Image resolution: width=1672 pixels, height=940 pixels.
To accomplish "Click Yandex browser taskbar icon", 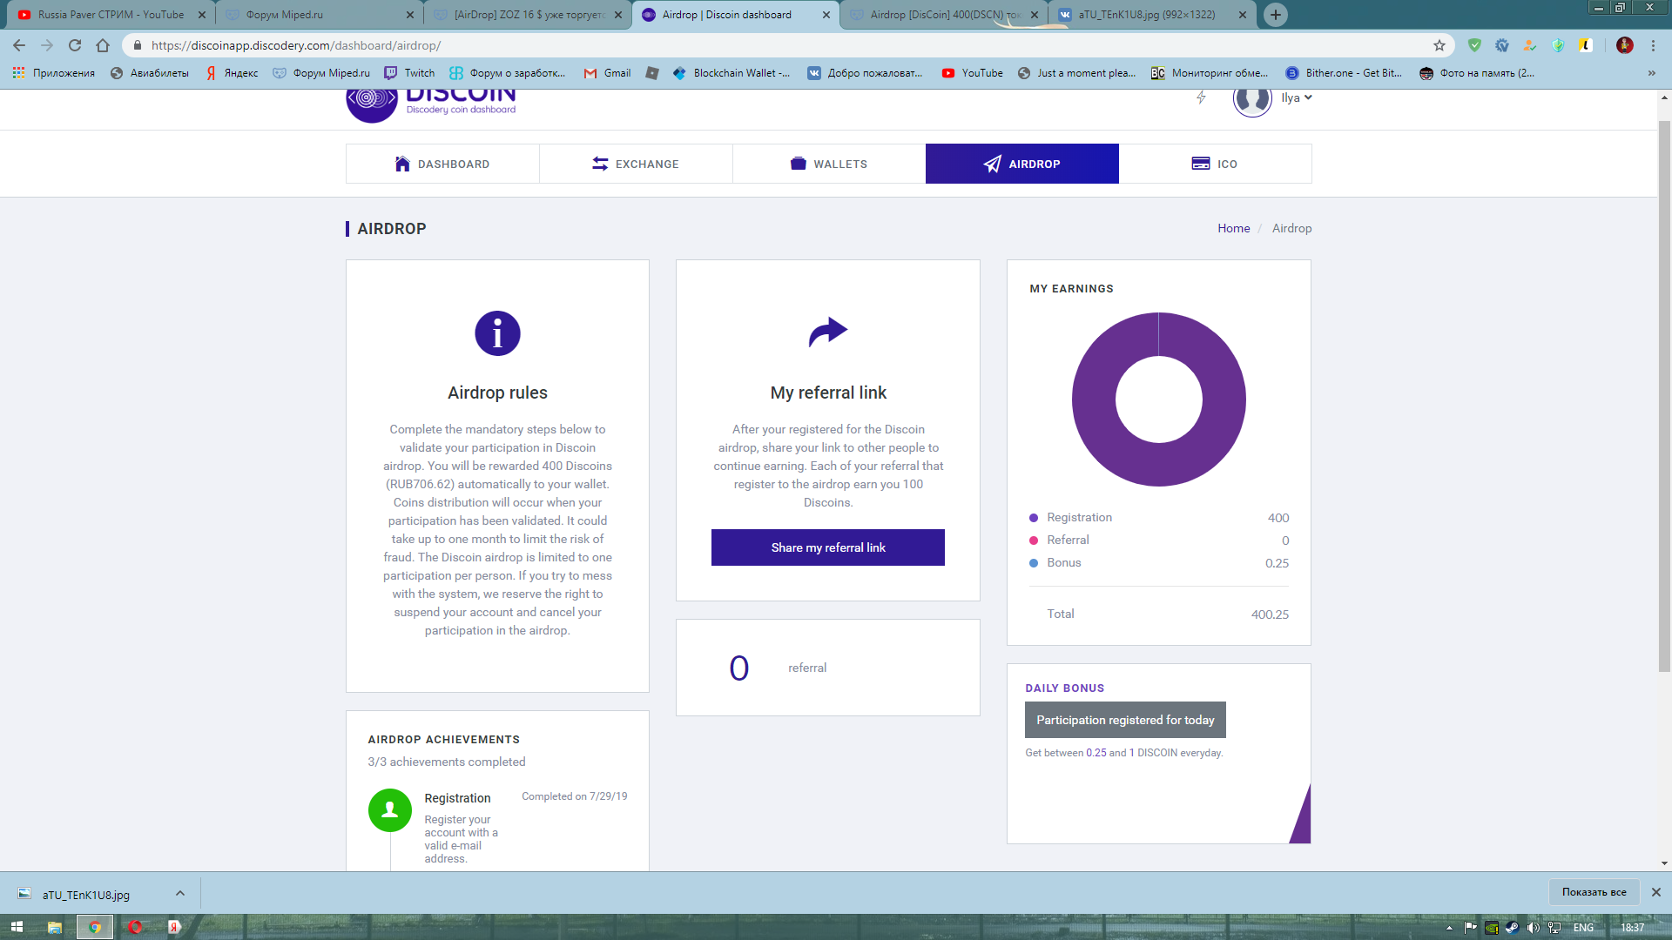I will tap(174, 927).
